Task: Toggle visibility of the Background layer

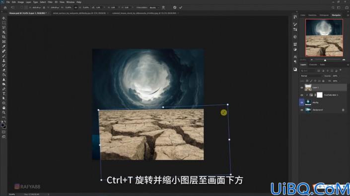Action: click(x=302, y=110)
